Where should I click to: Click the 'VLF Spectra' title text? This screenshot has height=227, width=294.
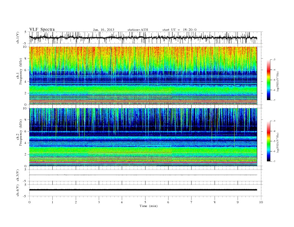(x=42, y=29)
